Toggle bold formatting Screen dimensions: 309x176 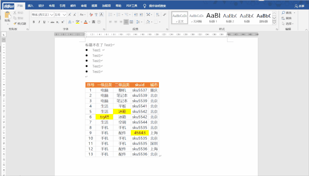[x=34, y=22]
